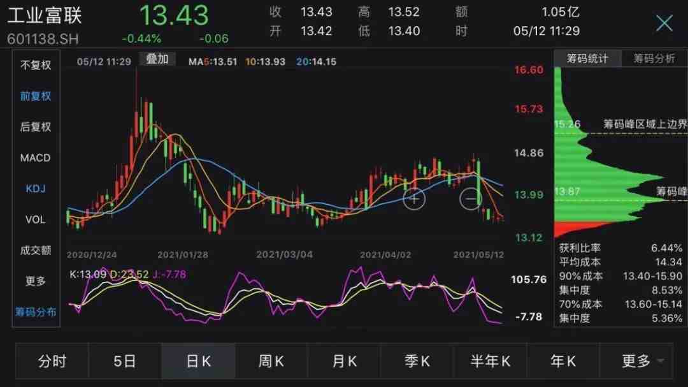Click the turnover amount 1.05亿
The image size is (688, 387).
coord(561,12)
